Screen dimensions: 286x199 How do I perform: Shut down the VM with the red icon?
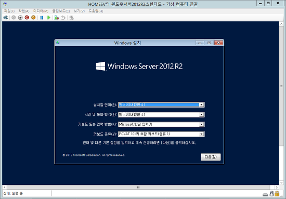(27, 18)
